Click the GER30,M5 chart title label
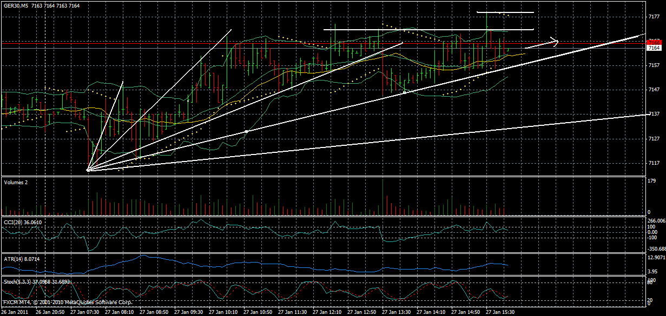This screenshot has width=666, height=316. pos(16,5)
